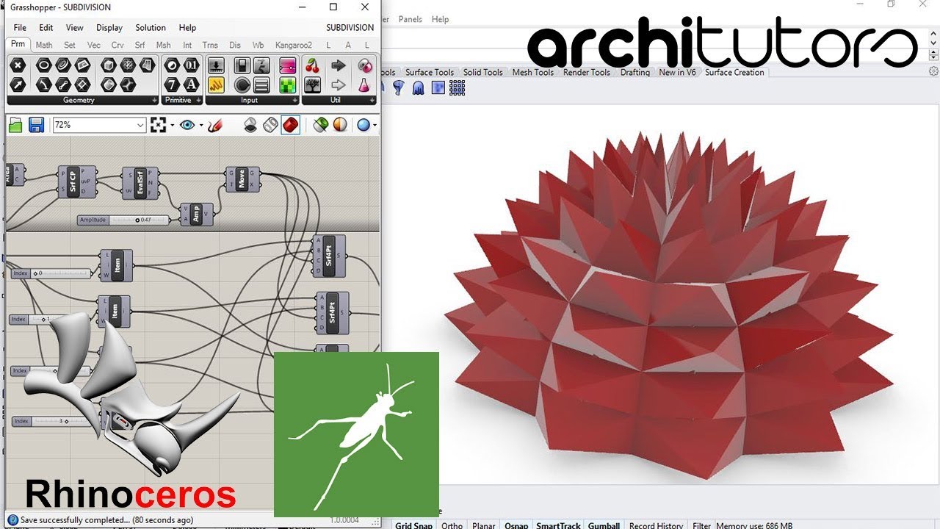Image resolution: width=940 pixels, height=529 pixels.
Task: Click SmartTrack in Rhino status bar
Action: [x=559, y=525]
